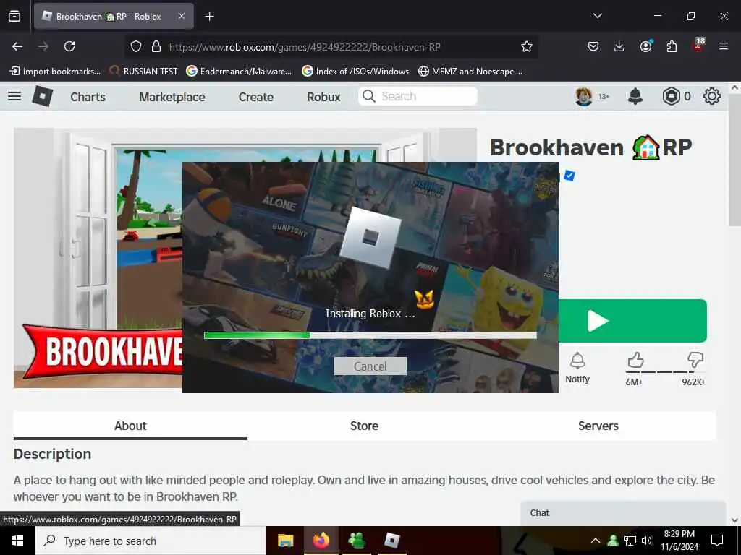
Task: Click the green Play button
Action: (x=632, y=321)
